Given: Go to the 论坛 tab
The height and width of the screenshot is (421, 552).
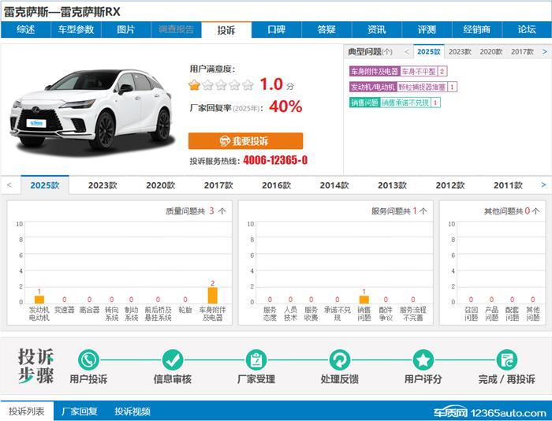Looking at the screenshot, I should (527, 30).
